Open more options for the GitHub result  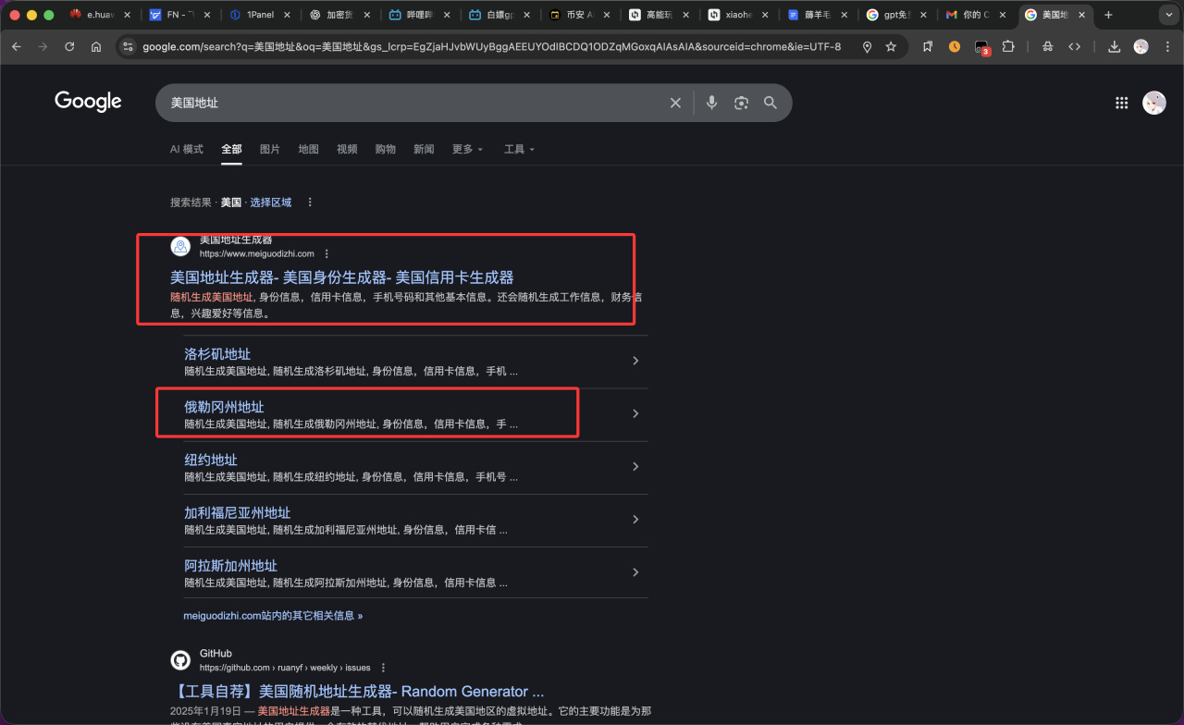click(383, 668)
